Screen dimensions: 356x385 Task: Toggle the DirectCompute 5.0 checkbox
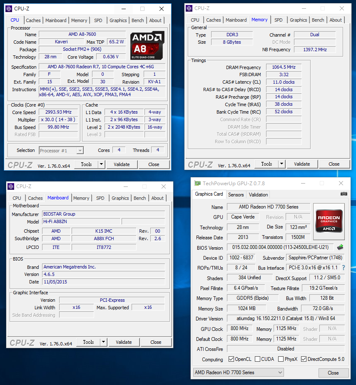304,359
